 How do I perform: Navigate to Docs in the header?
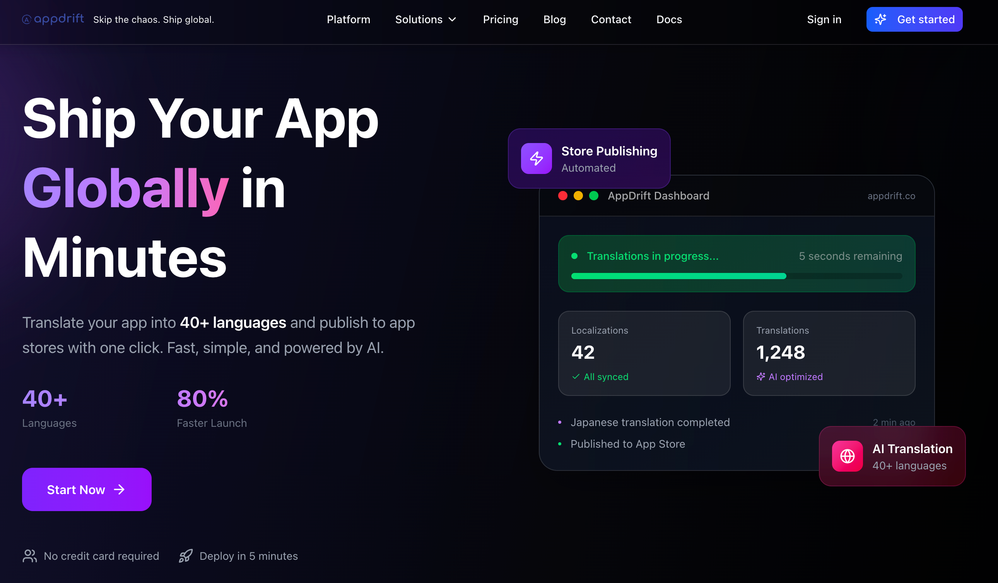(x=669, y=19)
